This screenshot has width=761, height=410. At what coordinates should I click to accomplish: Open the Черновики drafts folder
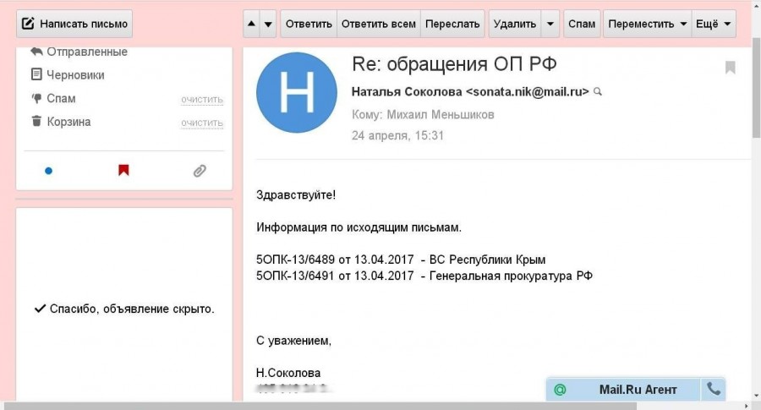point(75,74)
